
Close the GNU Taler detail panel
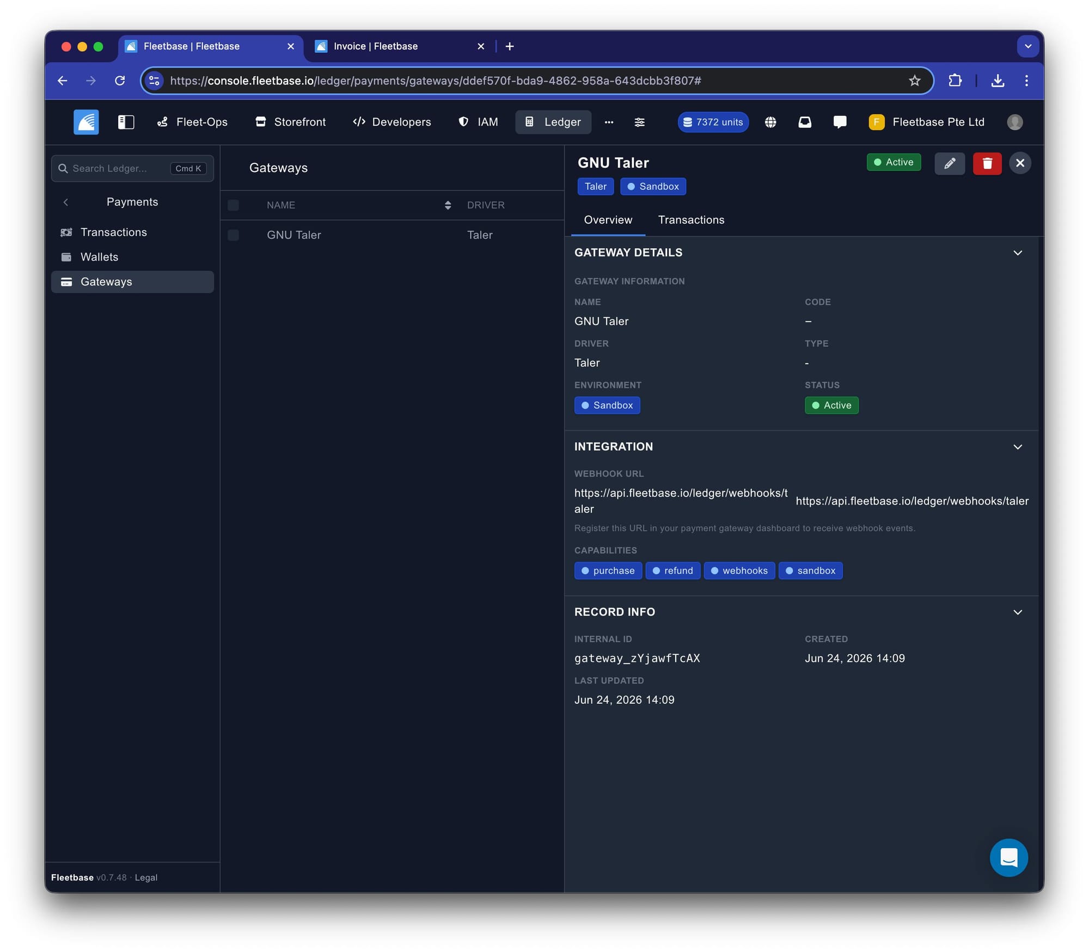(1020, 163)
